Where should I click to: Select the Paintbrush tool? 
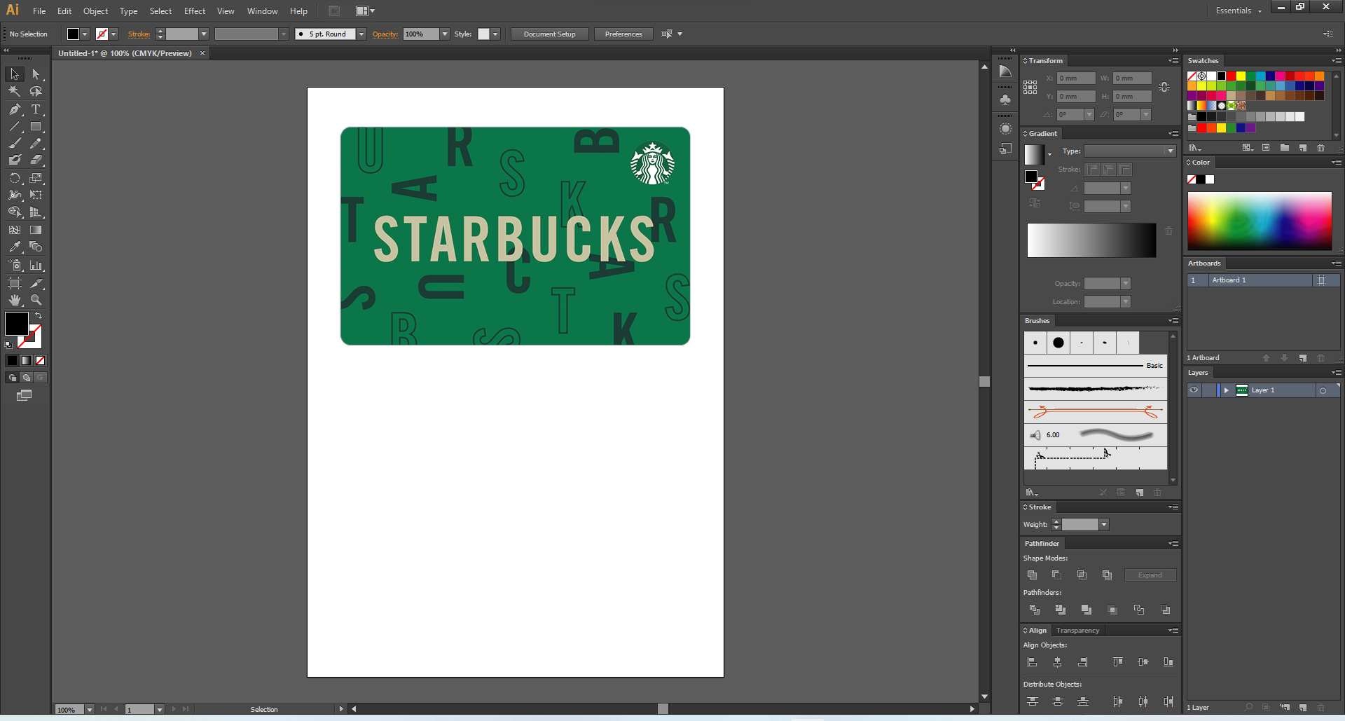coord(15,144)
